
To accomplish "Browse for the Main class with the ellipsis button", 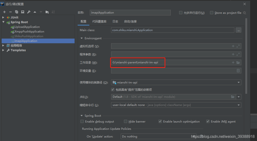I will point(238,30).
